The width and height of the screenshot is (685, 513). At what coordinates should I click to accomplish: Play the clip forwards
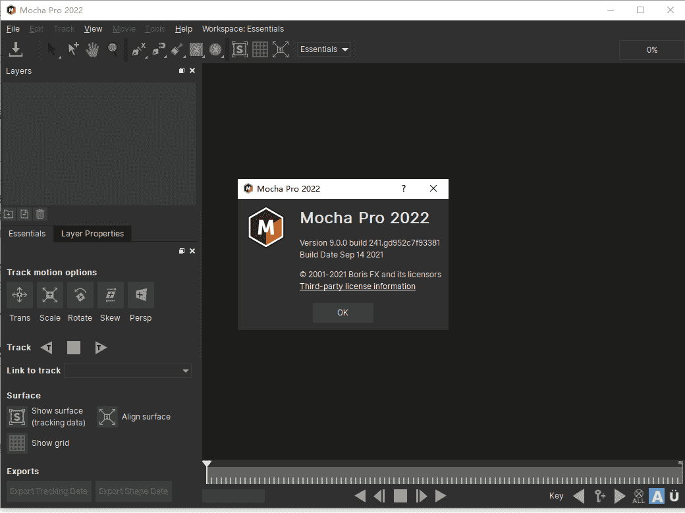click(441, 496)
